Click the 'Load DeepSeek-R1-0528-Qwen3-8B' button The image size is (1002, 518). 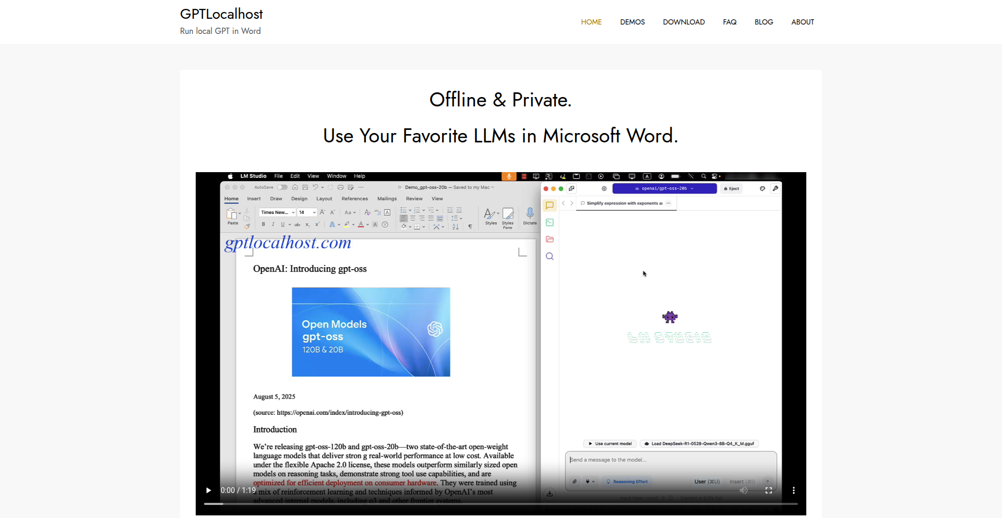[x=699, y=444]
